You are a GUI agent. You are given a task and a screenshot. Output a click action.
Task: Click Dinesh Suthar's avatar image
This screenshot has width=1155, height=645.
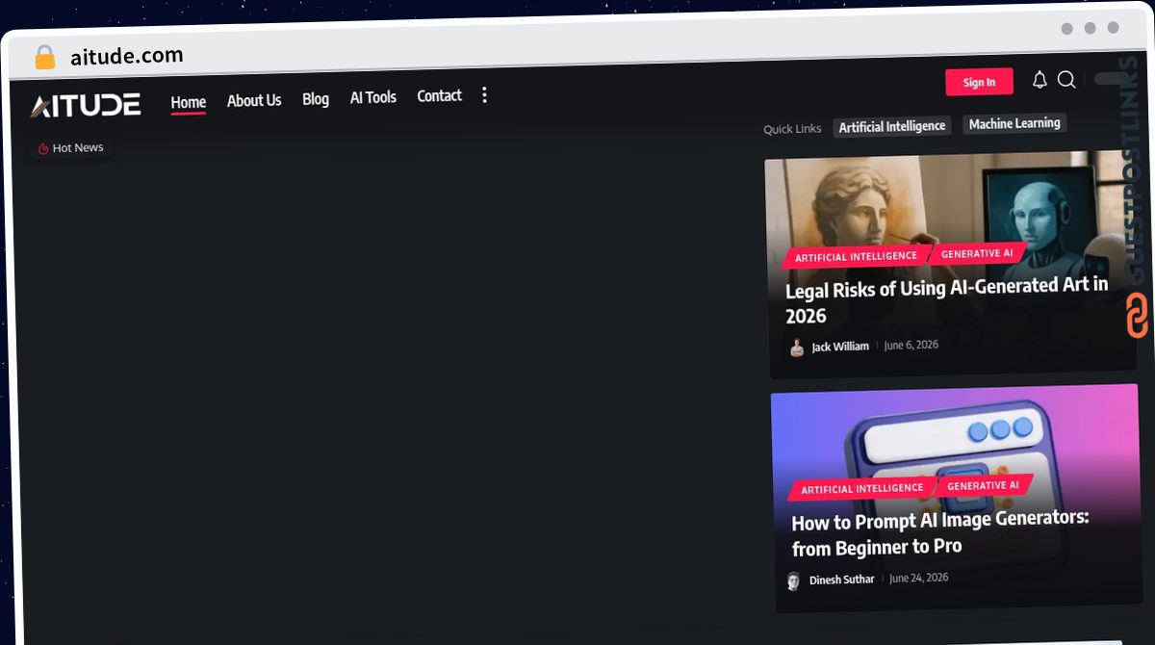click(794, 581)
